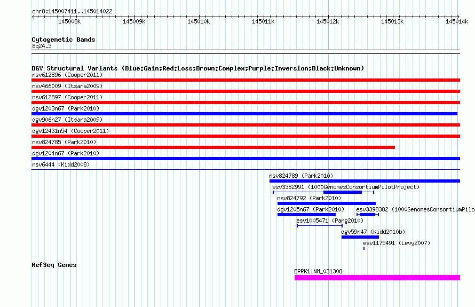Click the nsv612897 (Cooper2011) red bar
475x307 pixels.
coord(246,103)
